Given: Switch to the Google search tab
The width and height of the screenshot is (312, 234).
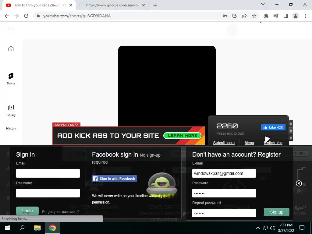Looking at the screenshot, I should pos(112,5).
